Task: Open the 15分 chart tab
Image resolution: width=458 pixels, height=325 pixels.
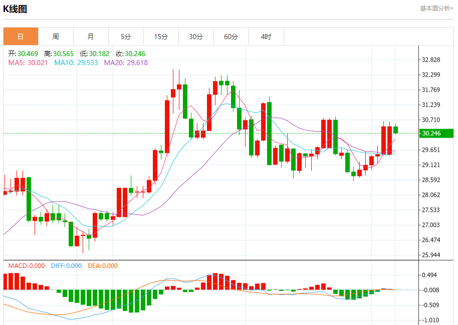Action: [161, 37]
